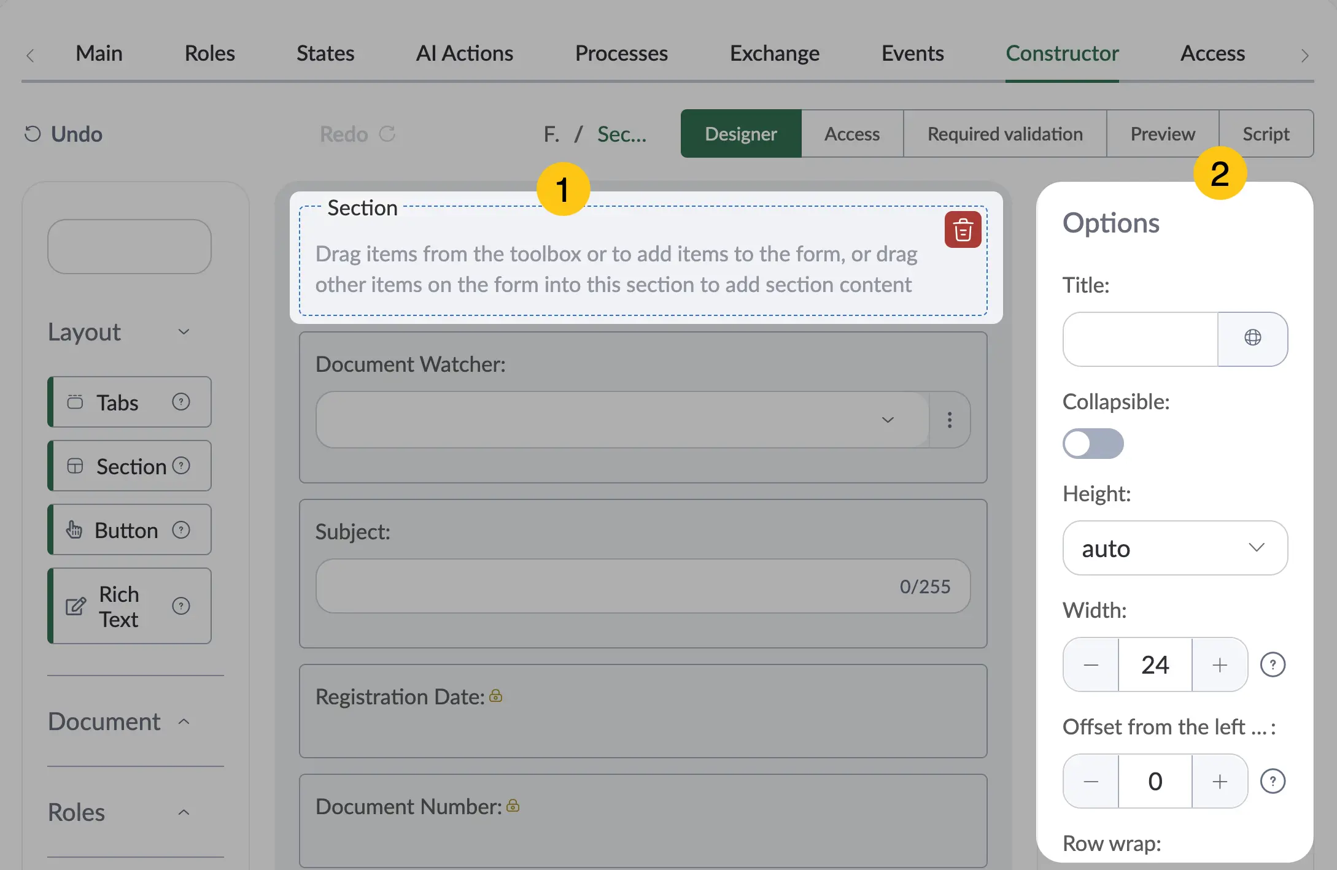
Task: Open the Document Watcher dropdown
Action: [x=622, y=420]
